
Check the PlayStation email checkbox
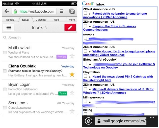coord(86,76)
